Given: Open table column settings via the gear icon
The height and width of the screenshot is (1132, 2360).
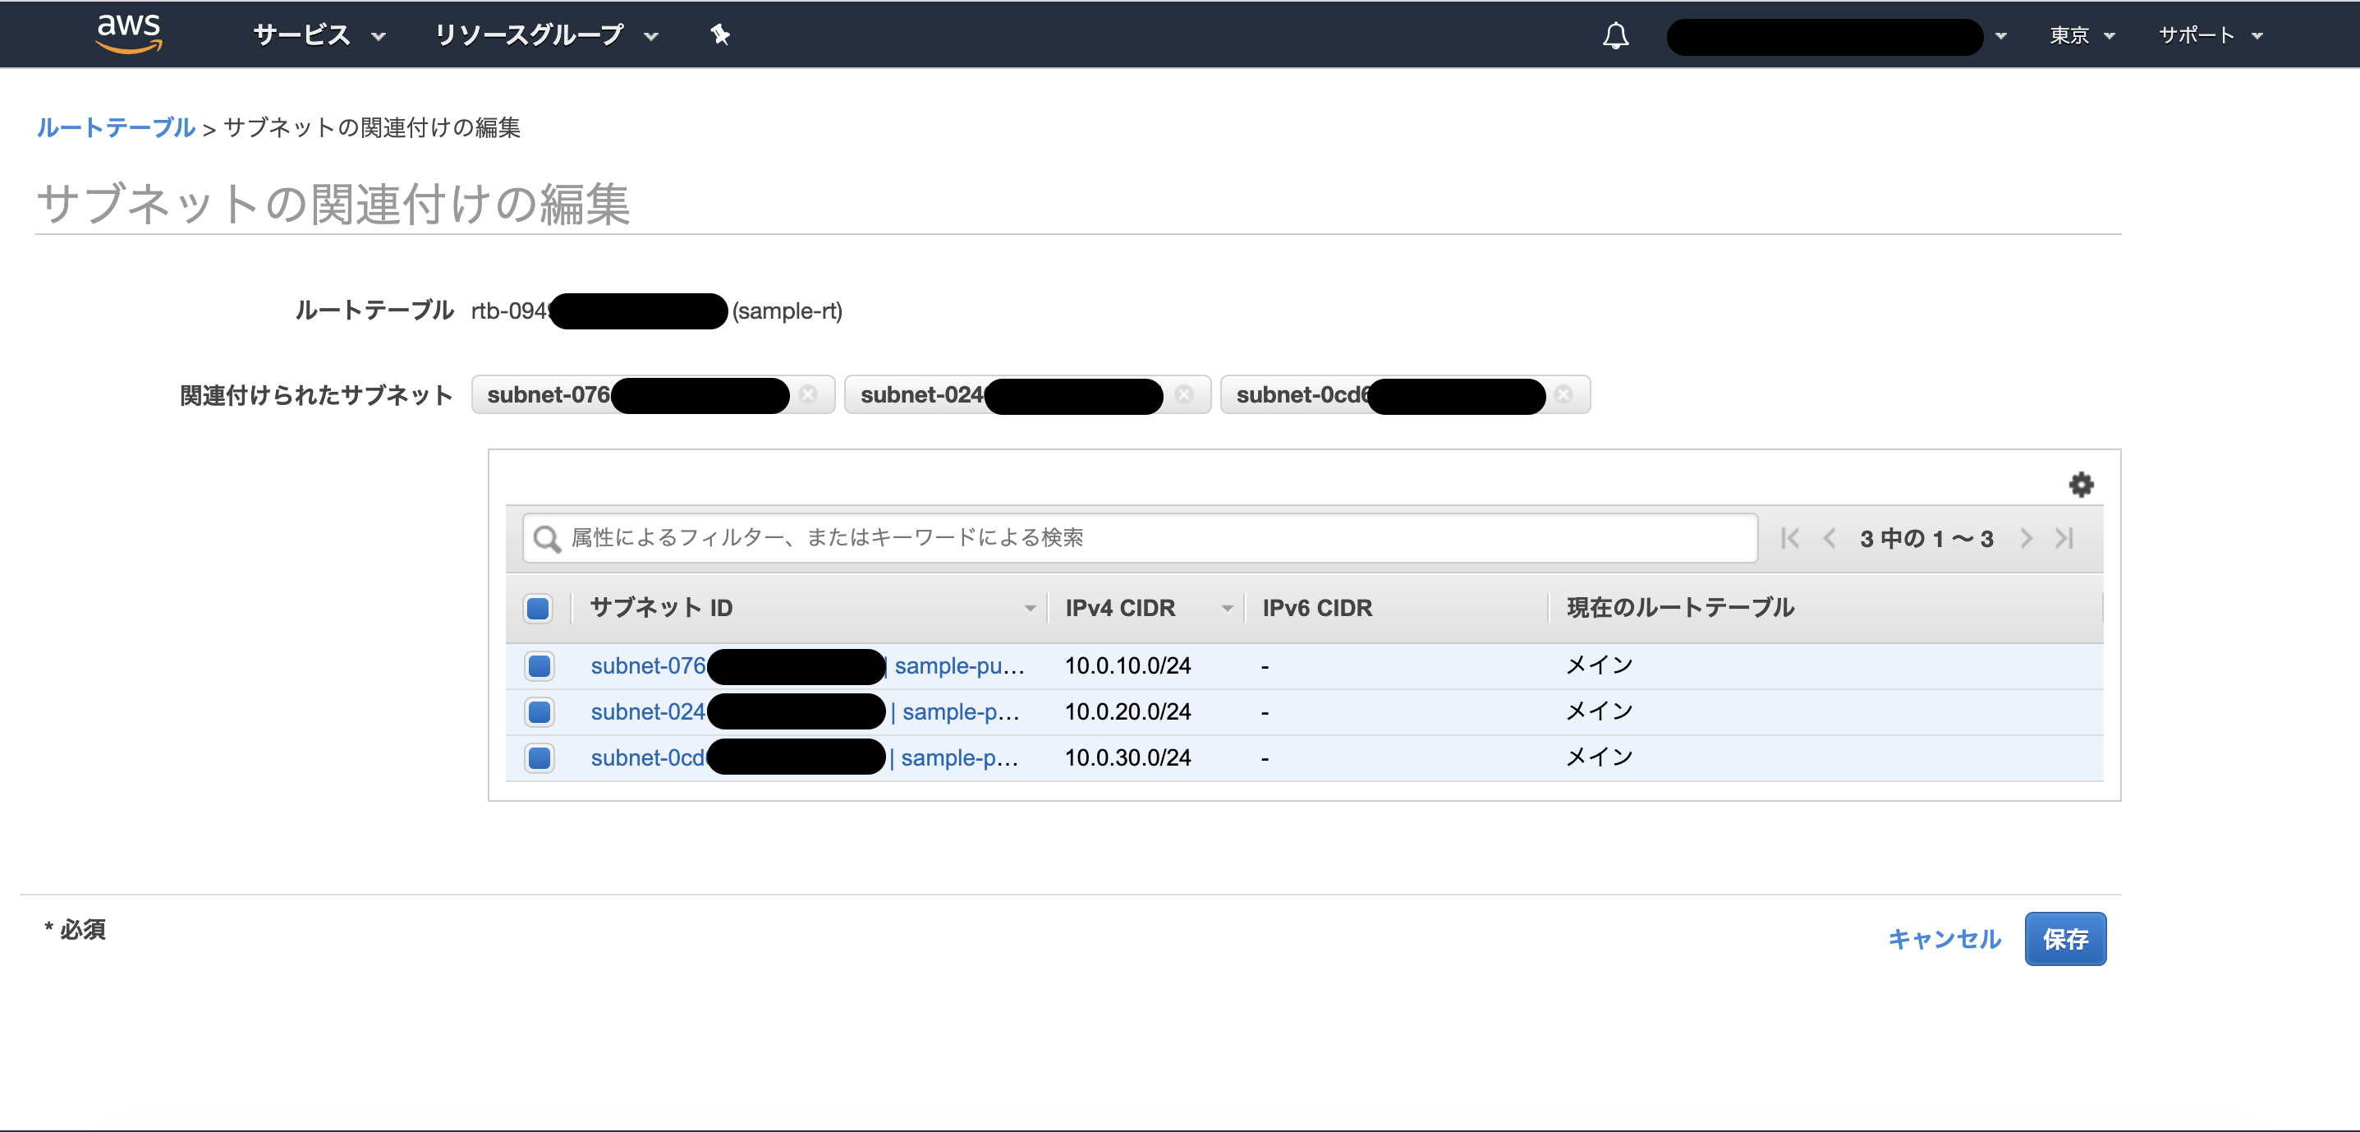Looking at the screenshot, I should (x=2081, y=484).
